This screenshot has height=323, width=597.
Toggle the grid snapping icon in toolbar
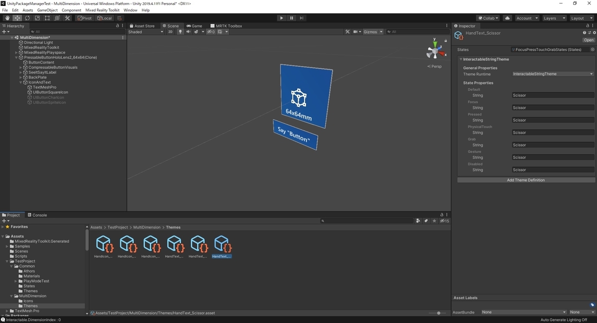point(119,18)
